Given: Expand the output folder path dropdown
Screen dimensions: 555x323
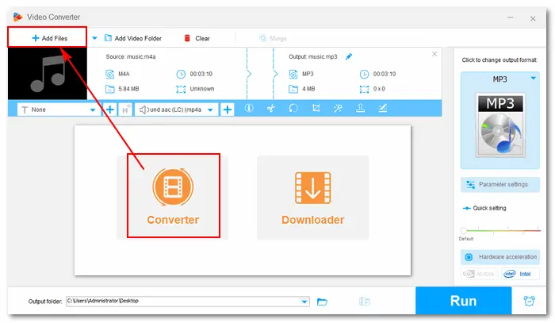Looking at the screenshot, I should pos(305,302).
